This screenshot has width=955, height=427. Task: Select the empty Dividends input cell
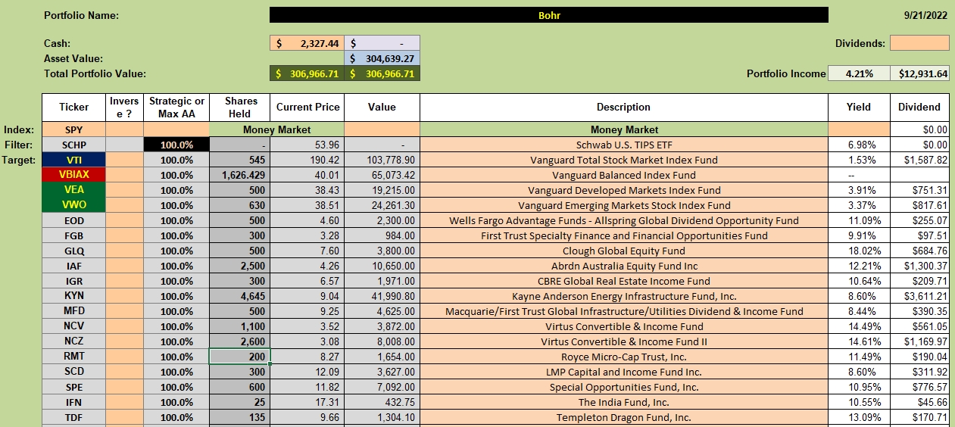[x=919, y=43]
